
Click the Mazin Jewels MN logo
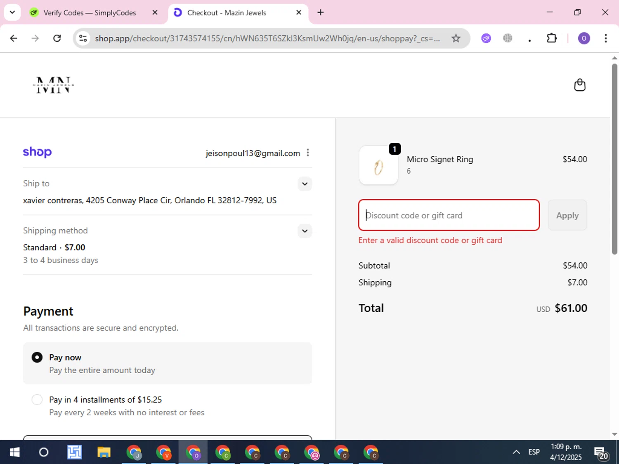[53, 85]
